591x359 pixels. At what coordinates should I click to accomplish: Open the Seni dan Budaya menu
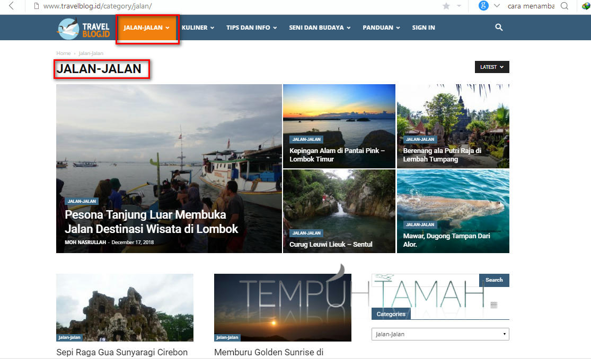[x=319, y=28]
